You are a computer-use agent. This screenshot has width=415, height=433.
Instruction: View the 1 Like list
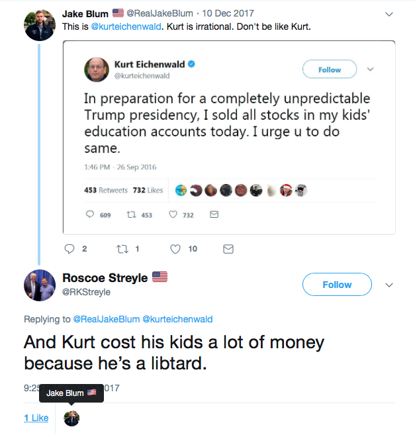coord(36,418)
